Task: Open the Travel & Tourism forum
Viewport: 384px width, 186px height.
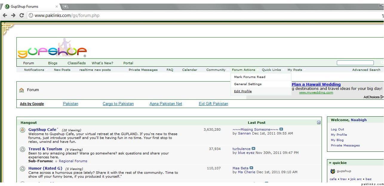Action: (x=45, y=149)
